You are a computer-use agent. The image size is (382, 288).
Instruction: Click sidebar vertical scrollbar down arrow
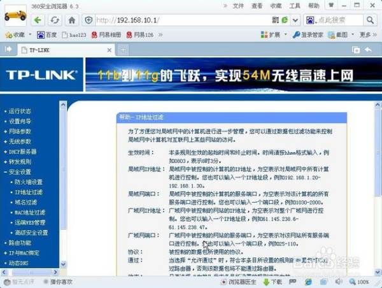coord(63,264)
